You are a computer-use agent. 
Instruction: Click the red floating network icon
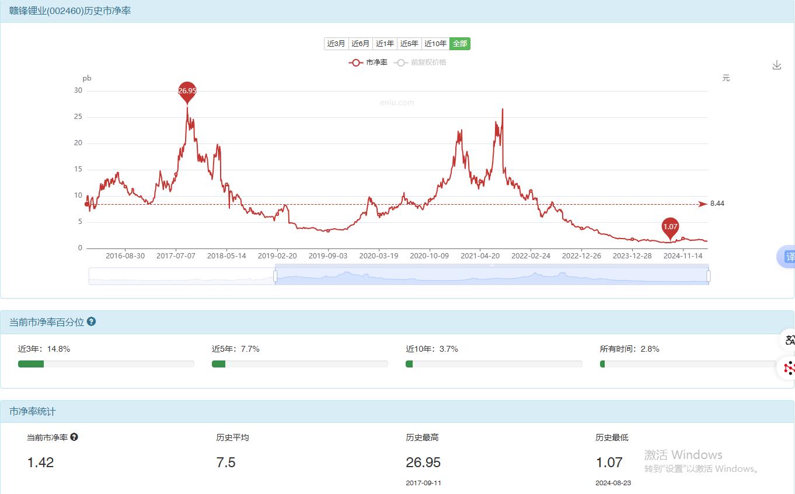[x=788, y=367]
